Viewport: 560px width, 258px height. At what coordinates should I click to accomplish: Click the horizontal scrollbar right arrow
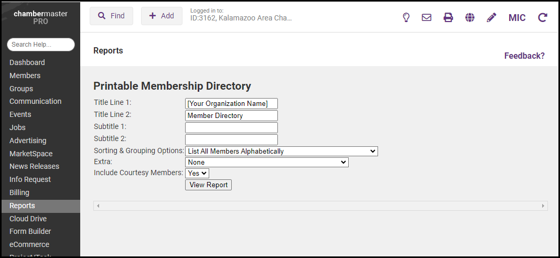543,206
